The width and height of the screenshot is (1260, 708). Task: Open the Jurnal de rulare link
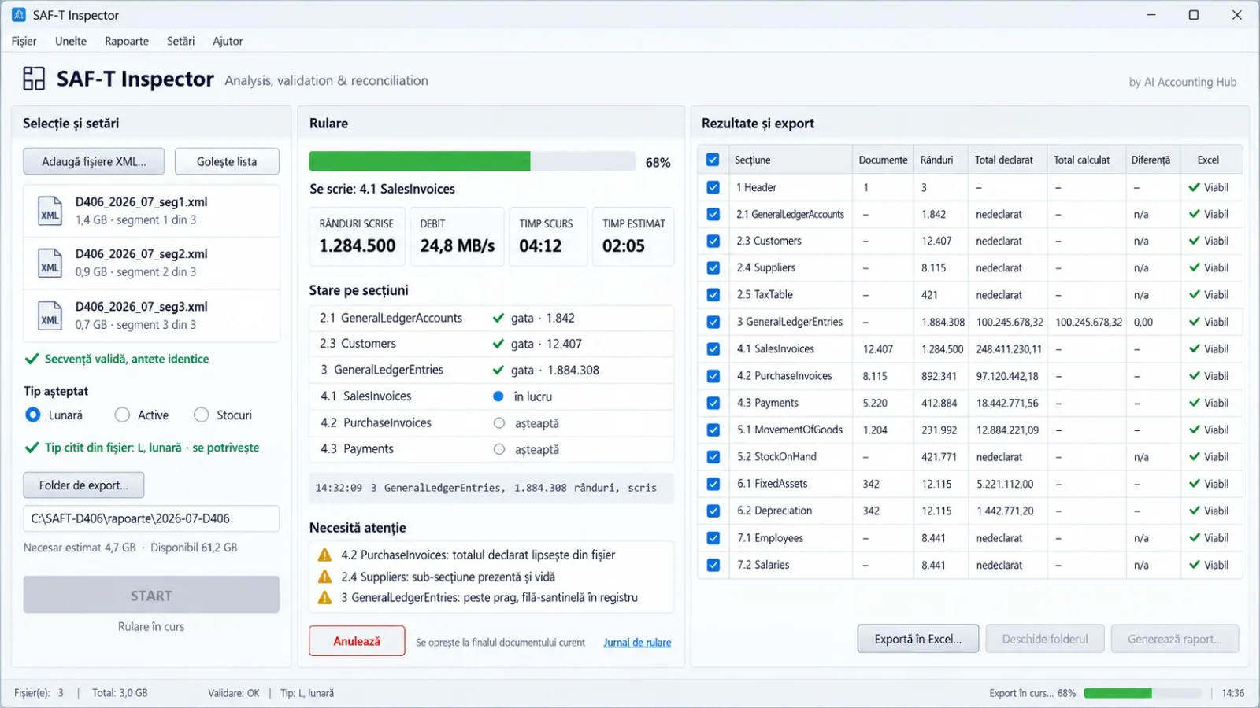(x=637, y=643)
